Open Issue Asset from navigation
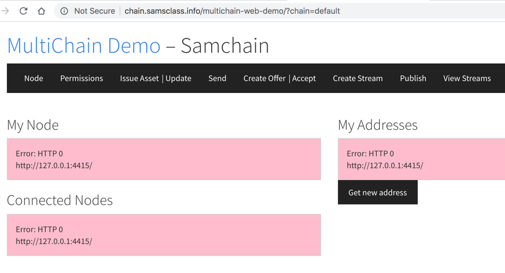Image resolution: width=505 pixels, height=273 pixels. [x=139, y=78]
